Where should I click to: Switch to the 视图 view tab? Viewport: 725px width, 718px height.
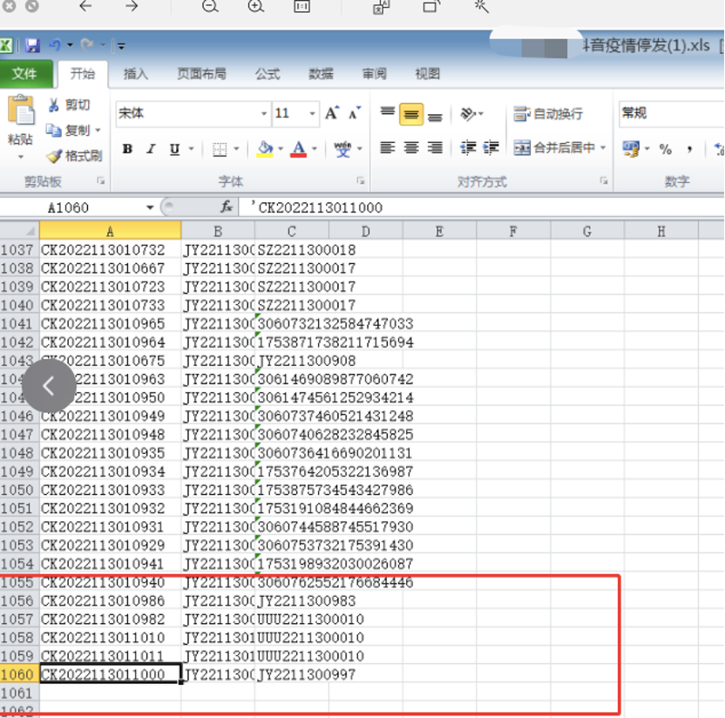pos(427,73)
